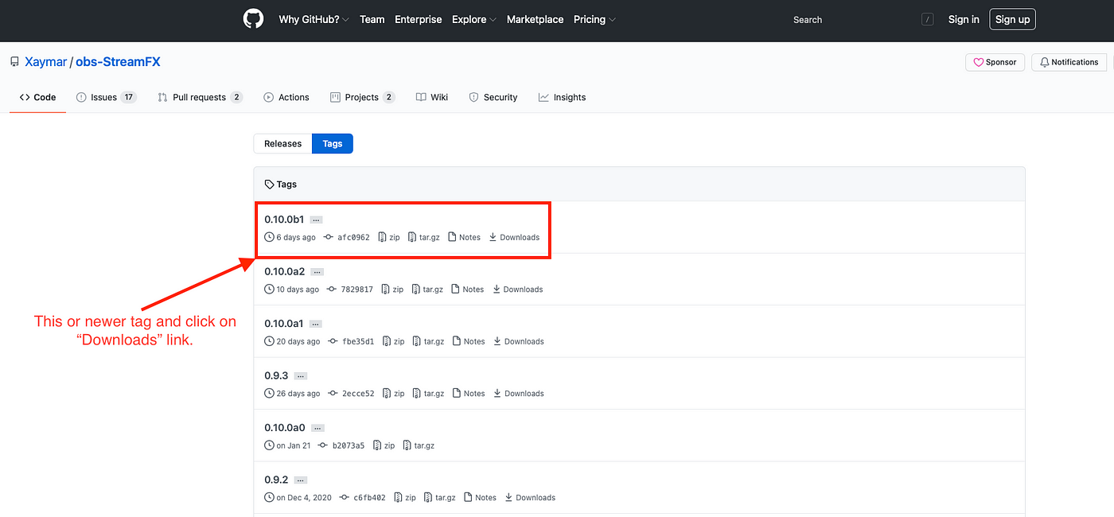
Task: Open tag 0.10.0a1
Action: 284,323
